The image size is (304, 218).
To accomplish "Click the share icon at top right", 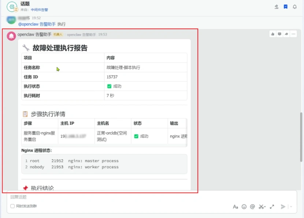I will [277, 6].
